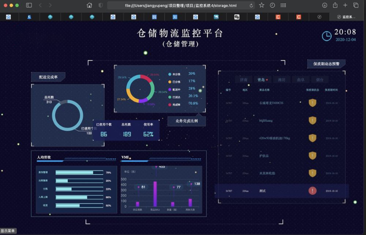Viewport: 366px width, 235px height.
Task: Switch to the 济南 city tab
Action: [244, 80]
